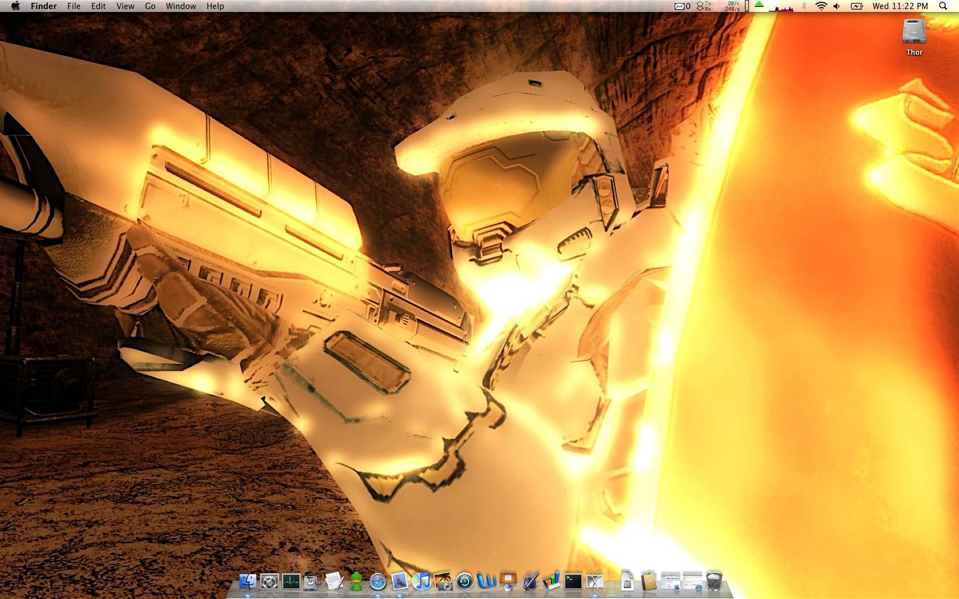This screenshot has height=599, width=959.
Task: Restore the minimized Safari-badged window
Action: [692, 581]
